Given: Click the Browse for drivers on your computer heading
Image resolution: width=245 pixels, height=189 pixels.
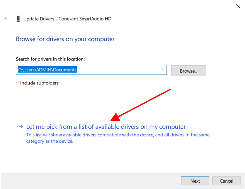Looking at the screenshot, I should pos(65,39).
